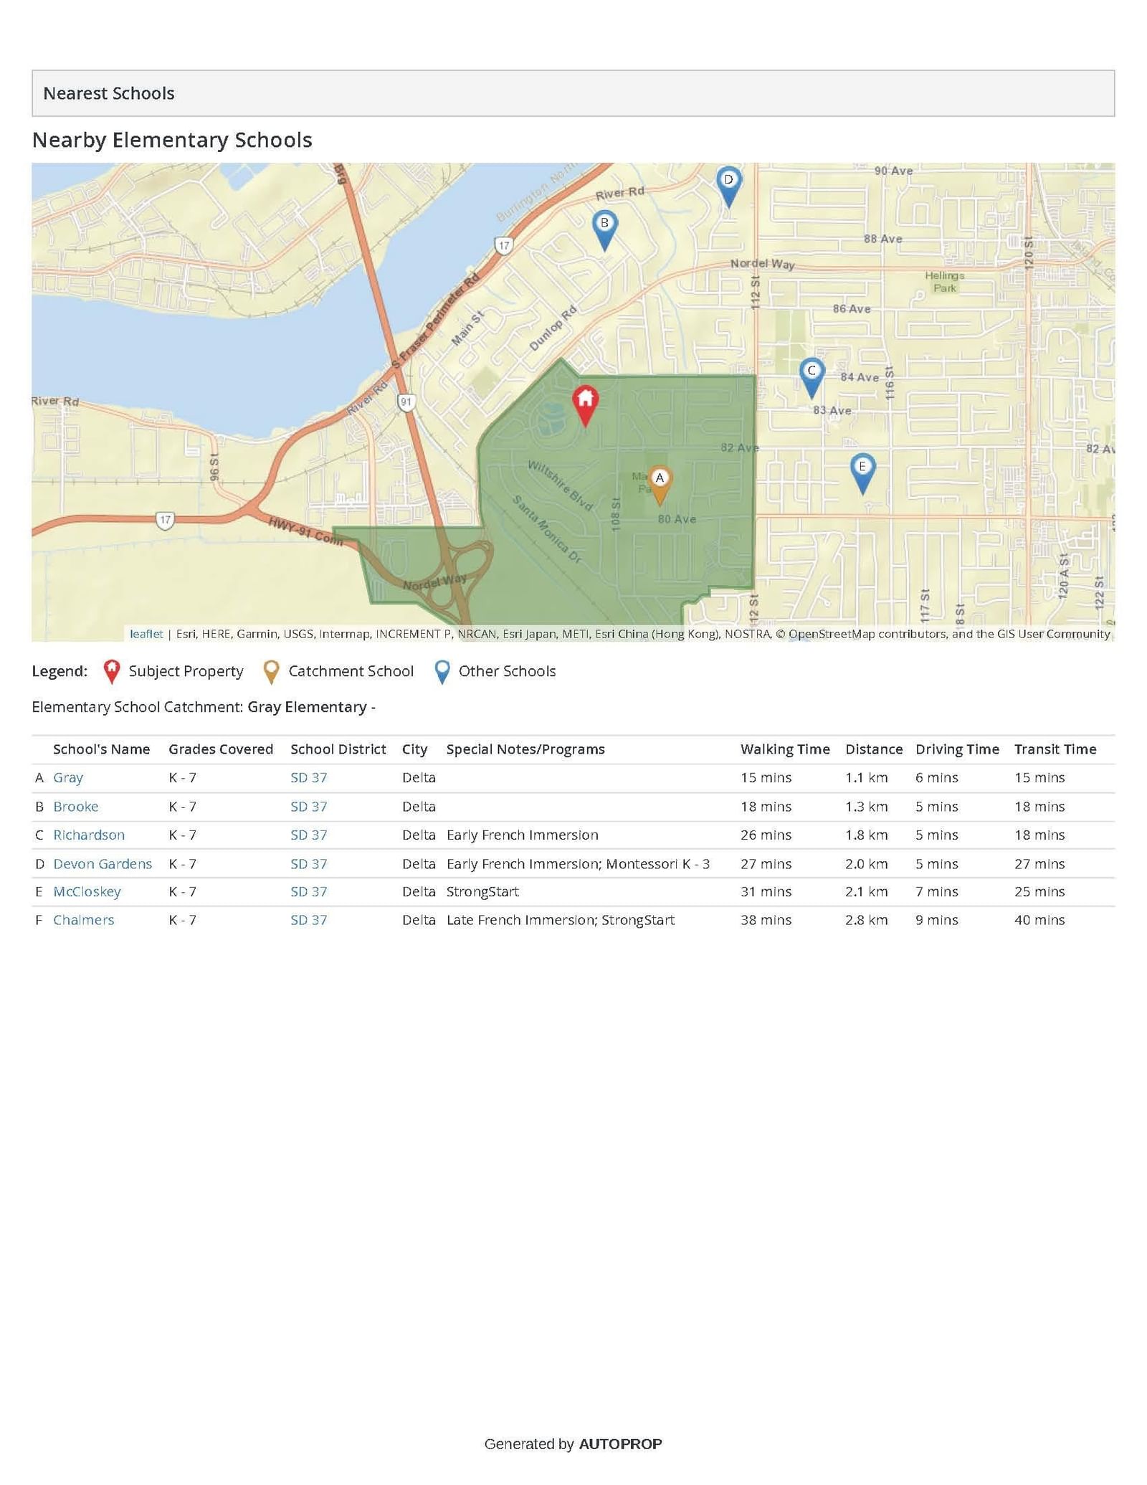Select map marker A for Gray school

(660, 485)
